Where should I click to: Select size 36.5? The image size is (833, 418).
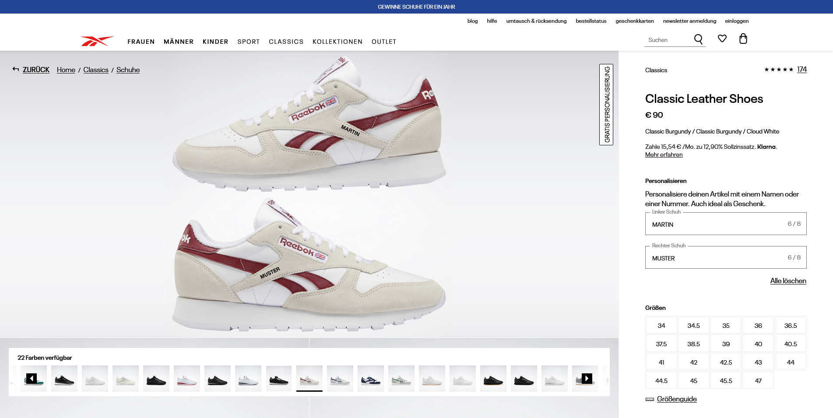(791, 325)
